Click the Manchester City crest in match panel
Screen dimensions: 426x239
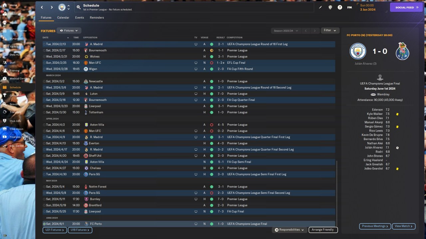point(358,51)
